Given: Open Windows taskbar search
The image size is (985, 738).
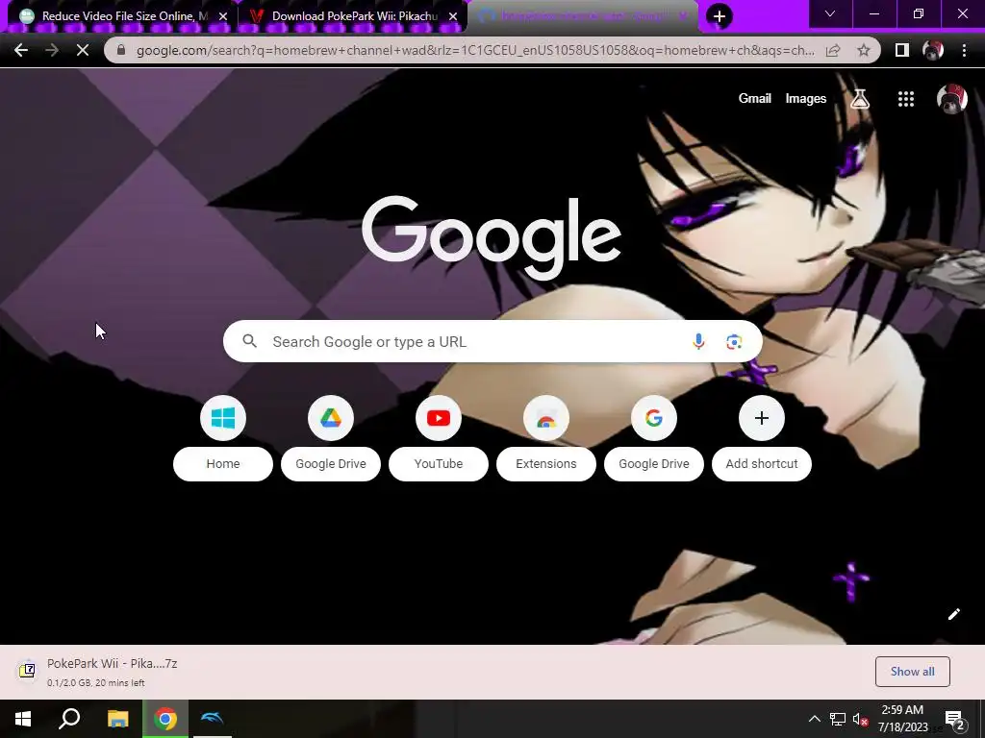Looking at the screenshot, I should (69, 719).
